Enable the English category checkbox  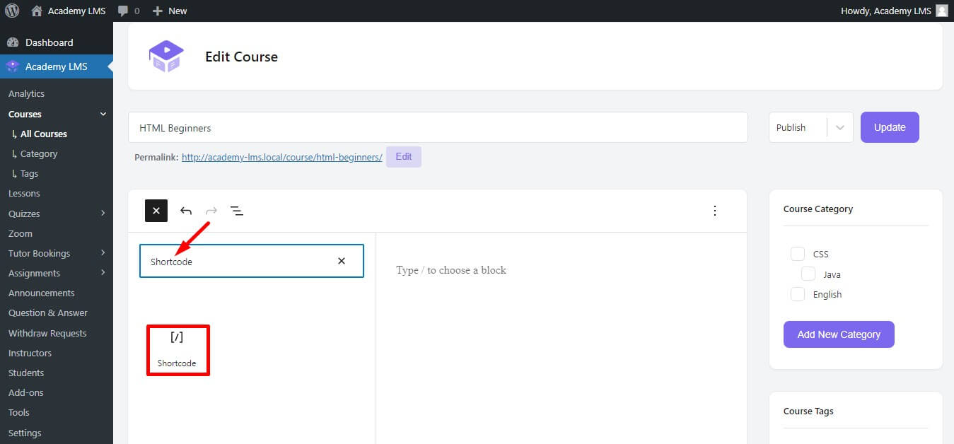pyautogui.click(x=798, y=294)
